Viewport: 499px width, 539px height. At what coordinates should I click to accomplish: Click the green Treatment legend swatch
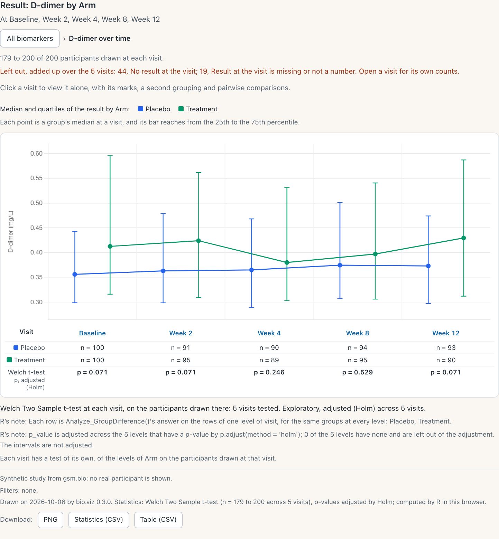pos(181,109)
